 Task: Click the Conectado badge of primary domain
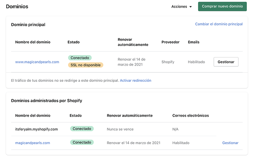click(80, 58)
